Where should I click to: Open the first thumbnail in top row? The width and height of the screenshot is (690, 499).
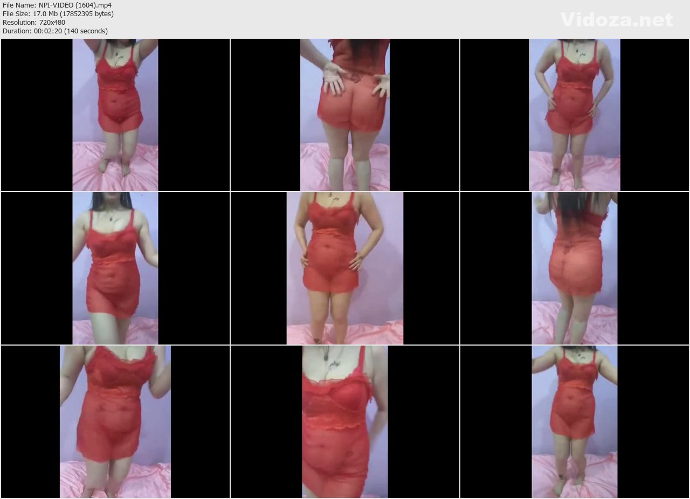click(x=115, y=115)
